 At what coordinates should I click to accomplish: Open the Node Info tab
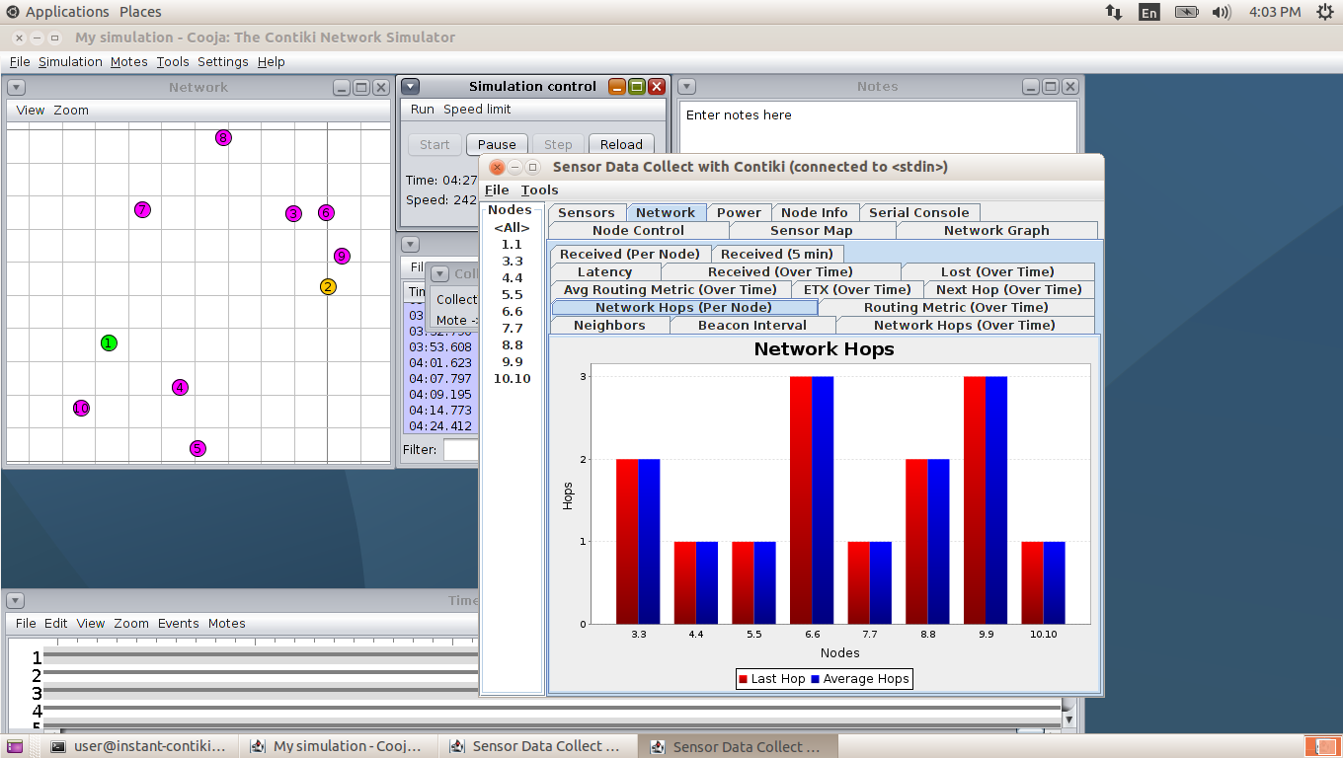click(814, 212)
